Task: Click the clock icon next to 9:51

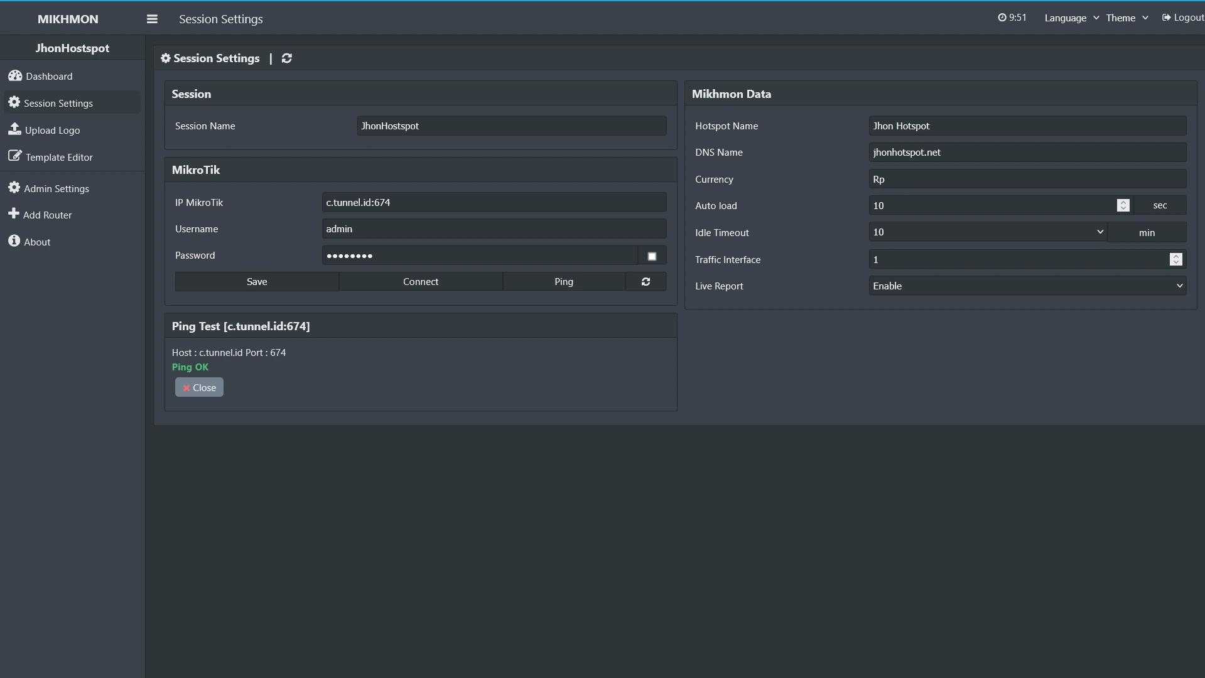Action: (x=1002, y=18)
